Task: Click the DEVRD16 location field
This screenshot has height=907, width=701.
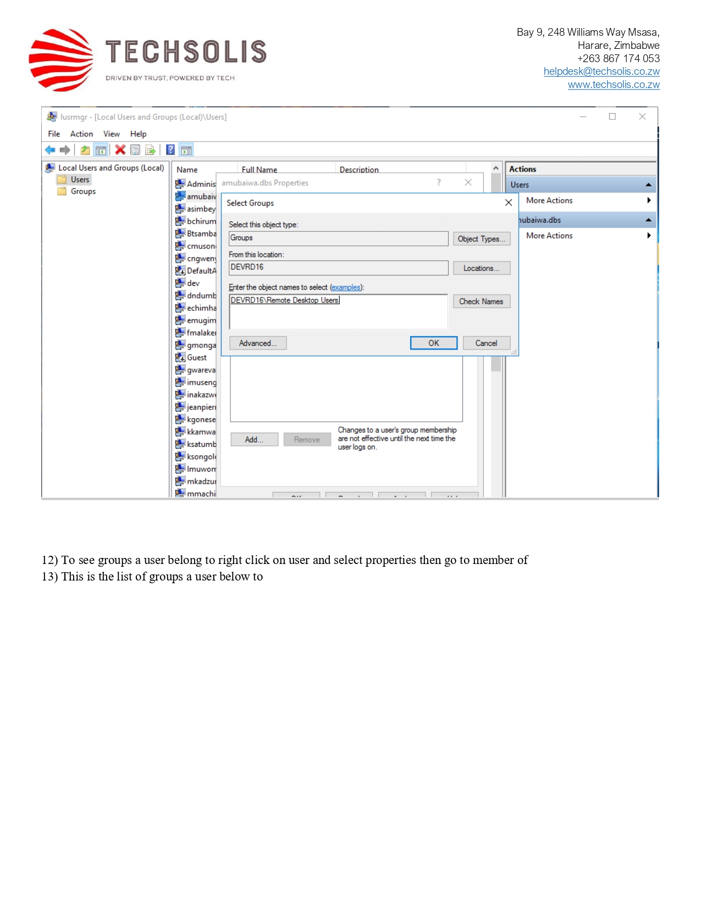Action: pyautogui.click(x=338, y=268)
